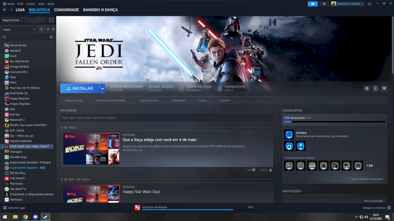Go back with the left arrow
Image resolution: width=394 pixels, height=221 pixels.
[4, 10]
